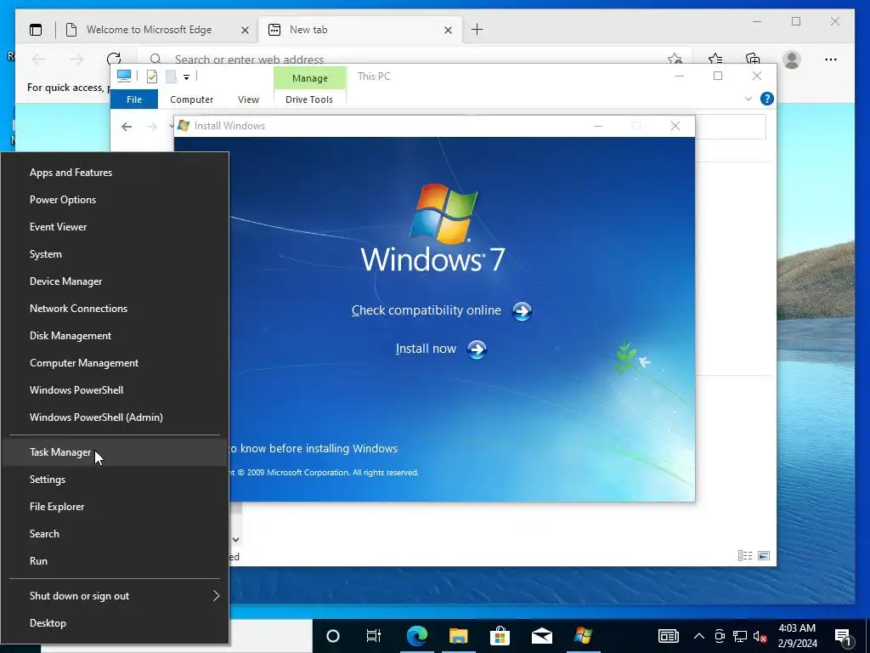Screen dimensions: 870x653
Task: Open Device Manager from menu
Action: [x=116, y=281]
